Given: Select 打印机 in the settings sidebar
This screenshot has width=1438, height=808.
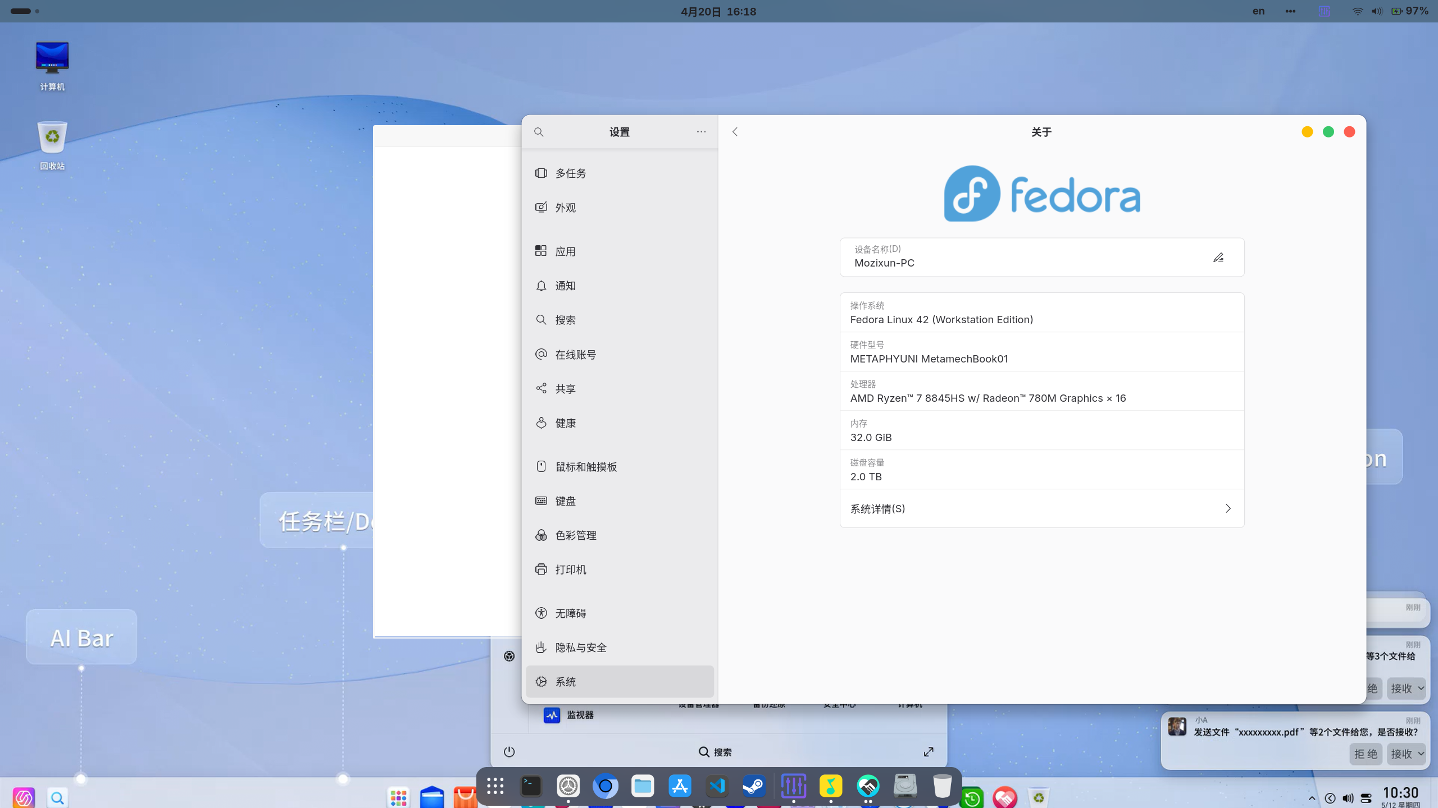Looking at the screenshot, I should pos(620,570).
